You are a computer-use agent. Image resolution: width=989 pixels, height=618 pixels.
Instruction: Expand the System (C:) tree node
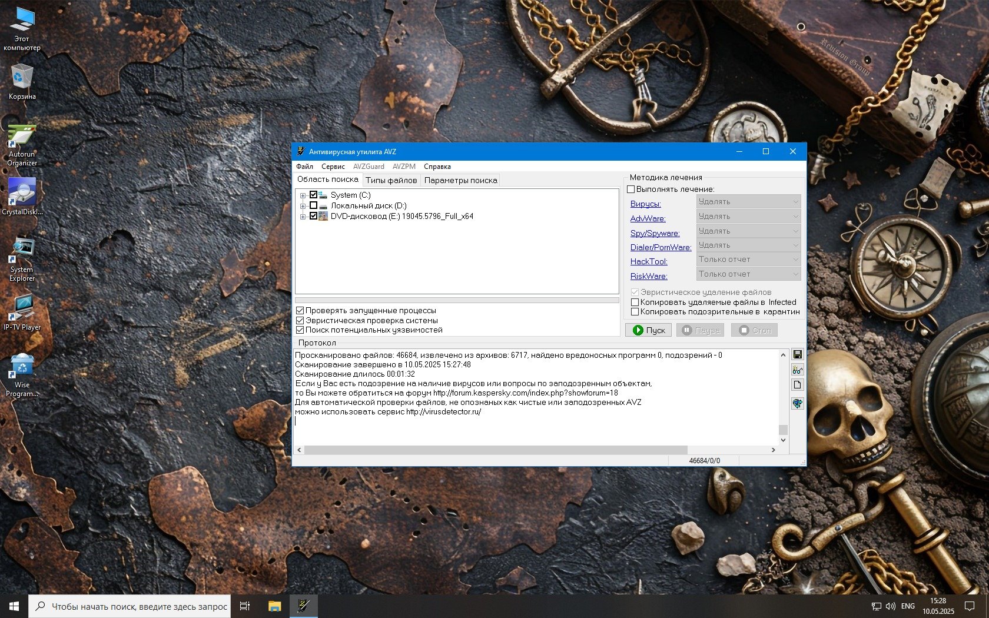(x=303, y=195)
